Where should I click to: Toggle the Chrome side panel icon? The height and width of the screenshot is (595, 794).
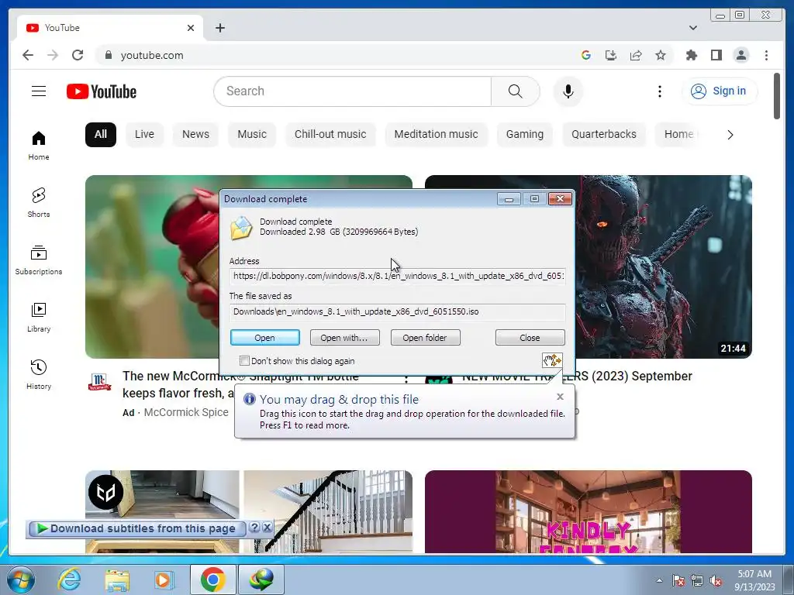click(716, 55)
